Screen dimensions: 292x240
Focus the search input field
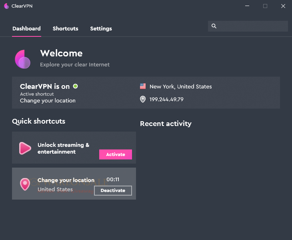[x=248, y=26]
